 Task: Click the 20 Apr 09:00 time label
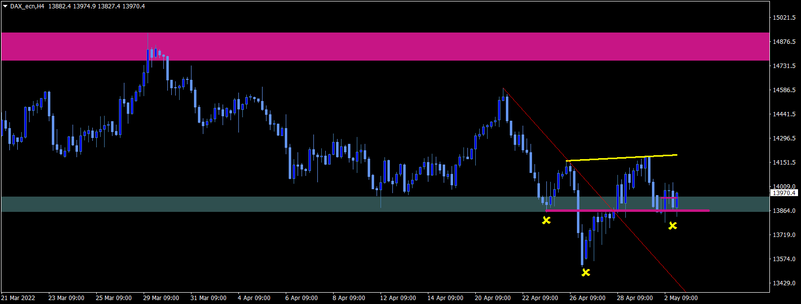493,298
